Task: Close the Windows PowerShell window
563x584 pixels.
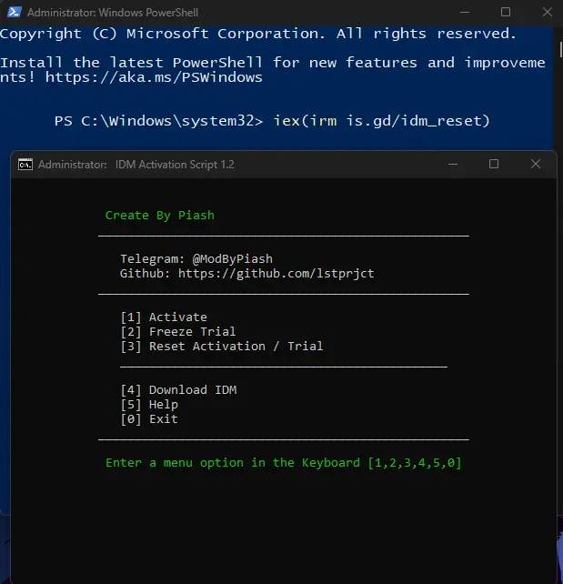Action: tap(547, 13)
